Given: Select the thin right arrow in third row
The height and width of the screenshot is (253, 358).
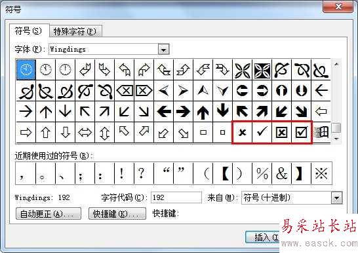Looking at the screenshot, I should (26, 111).
